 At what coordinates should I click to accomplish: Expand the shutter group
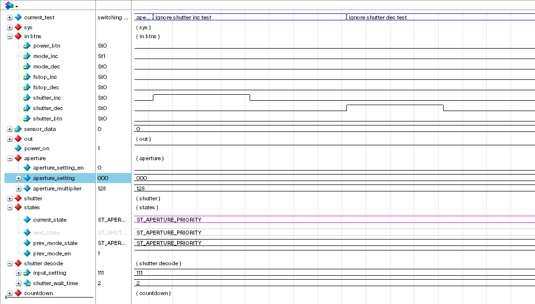tap(9, 198)
